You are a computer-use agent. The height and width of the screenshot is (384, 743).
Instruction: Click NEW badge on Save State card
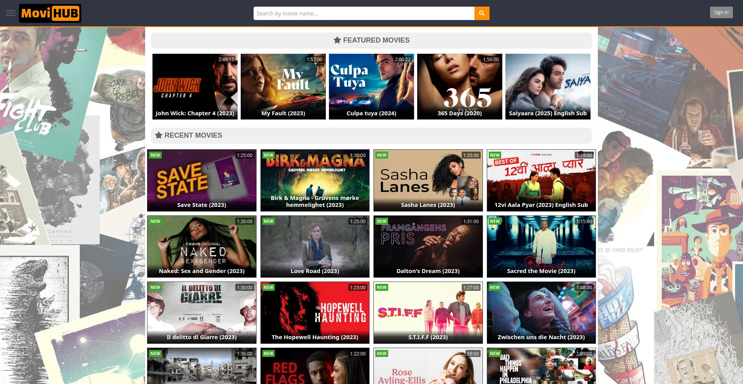coord(155,155)
